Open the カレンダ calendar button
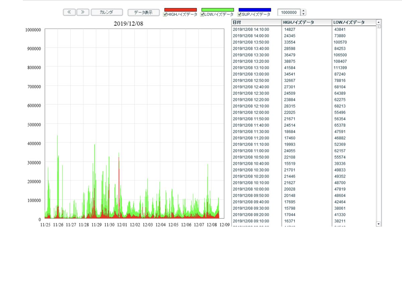Viewport: 402px width, 301px height. click(106, 12)
